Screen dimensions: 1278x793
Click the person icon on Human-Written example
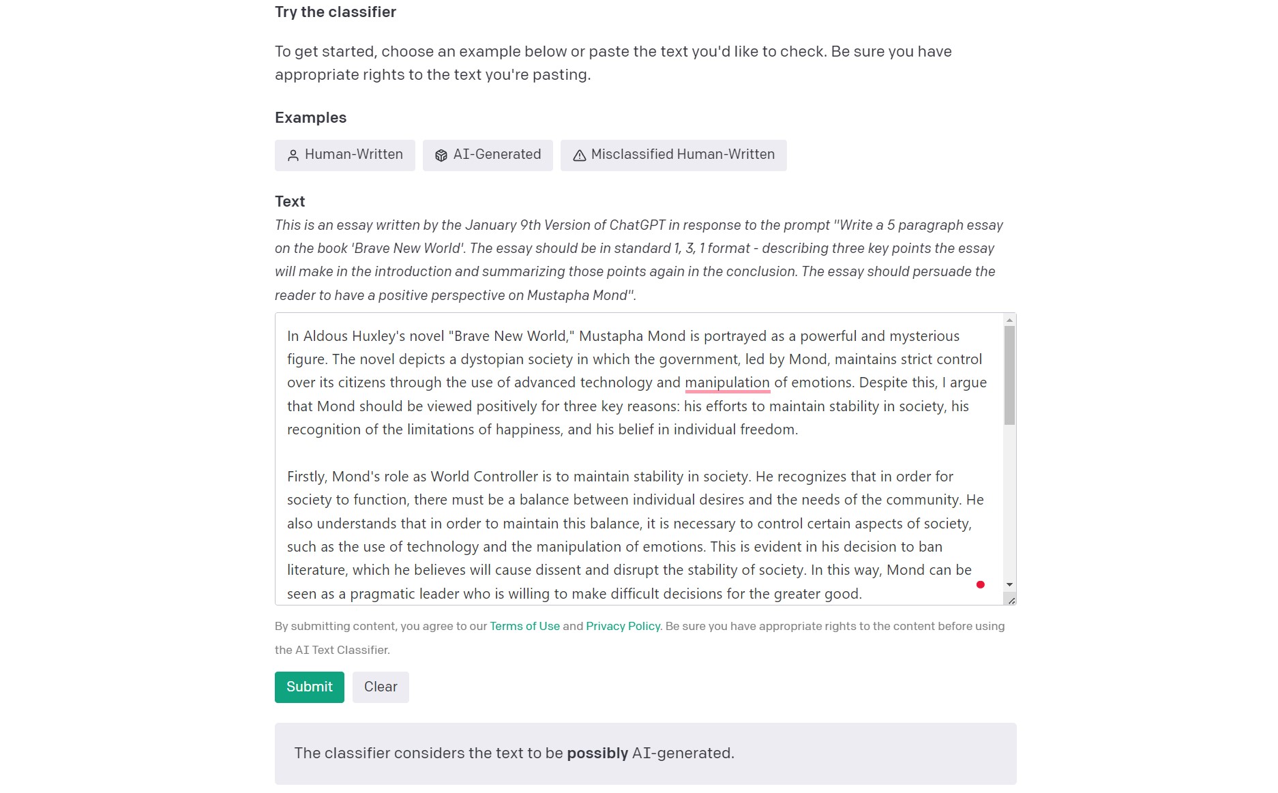click(x=293, y=155)
